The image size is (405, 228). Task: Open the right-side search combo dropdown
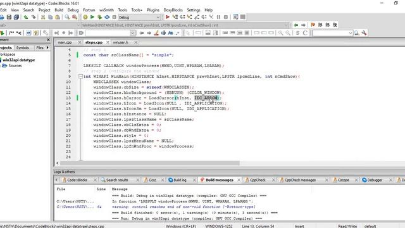[x=350, y=33]
